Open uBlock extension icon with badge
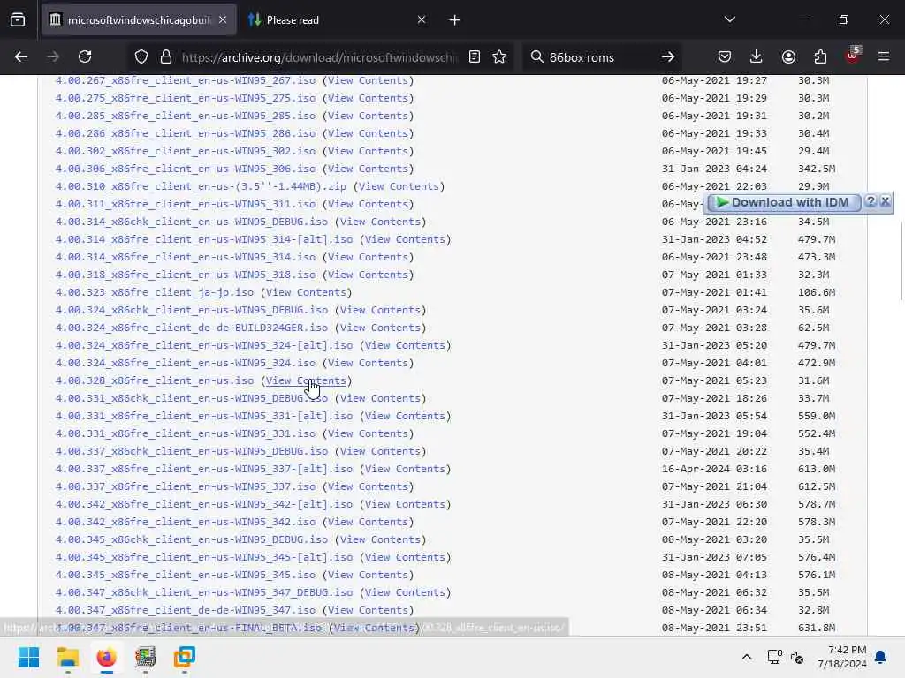The image size is (905, 678). click(x=853, y=56)
